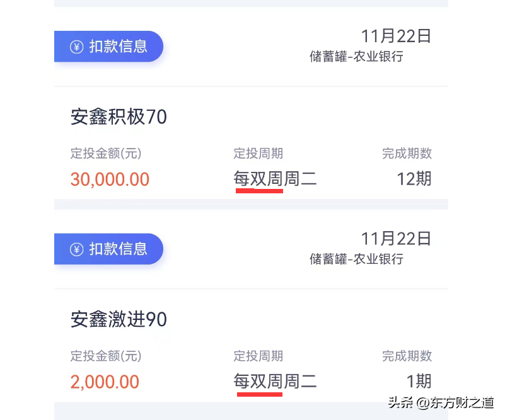The image size is (505, 420).
Task: Expand the 定投周期 field on second card
Action: click(x=258, y=356)
